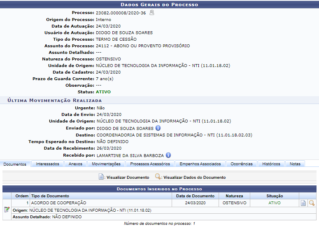The height and width of the screenshot is (231, 319).
Task: Click the Tipo de Documento column header
Action: tap(50, 196)
